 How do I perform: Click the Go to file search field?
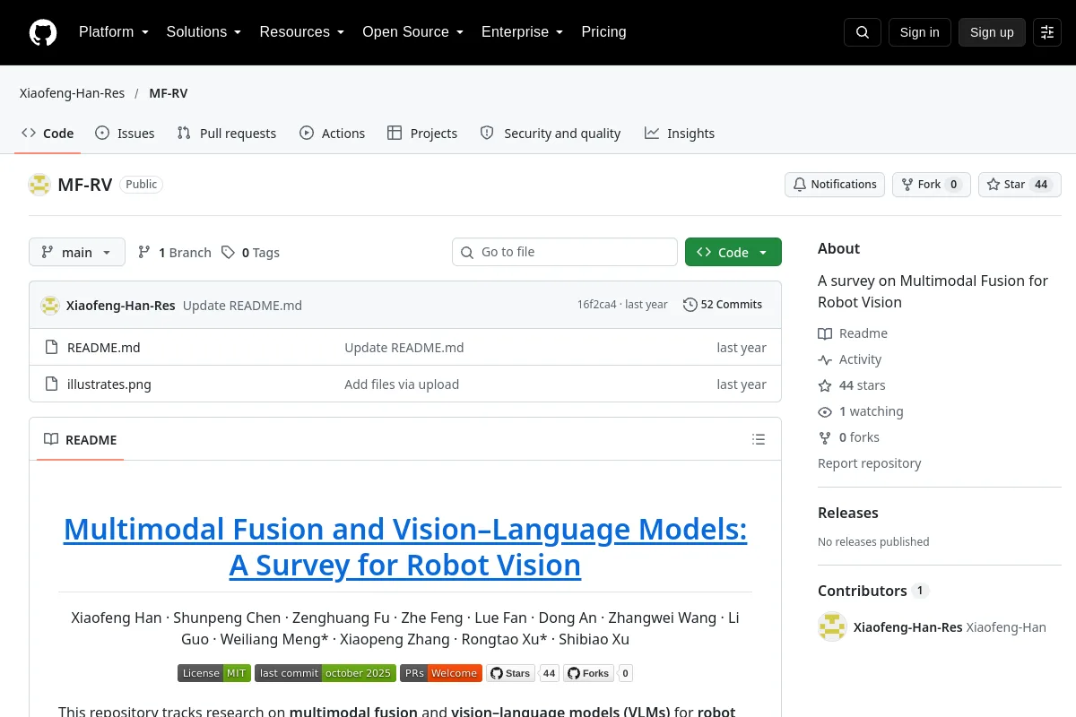(x=565, y=252)
